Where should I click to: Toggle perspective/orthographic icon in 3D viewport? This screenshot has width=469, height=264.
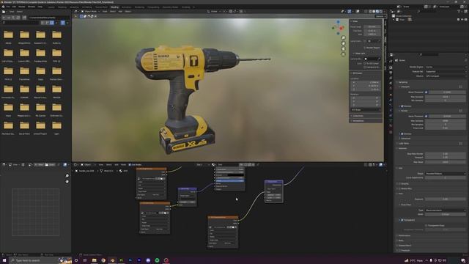[344, 54]
